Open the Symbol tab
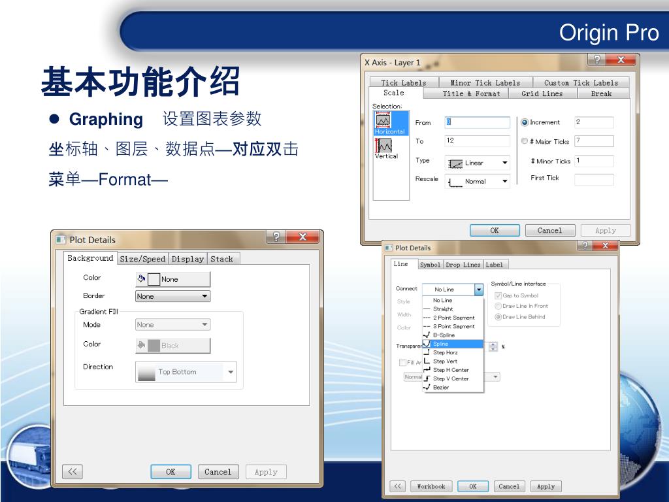 click(430, 265)
